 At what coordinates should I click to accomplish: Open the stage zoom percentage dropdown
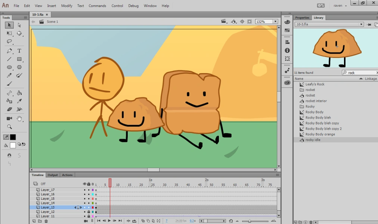point(275,21)
